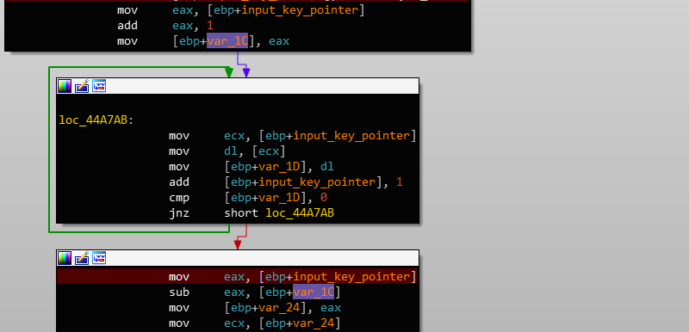Click group nodes icon in loc_44A7AB block

99,86
